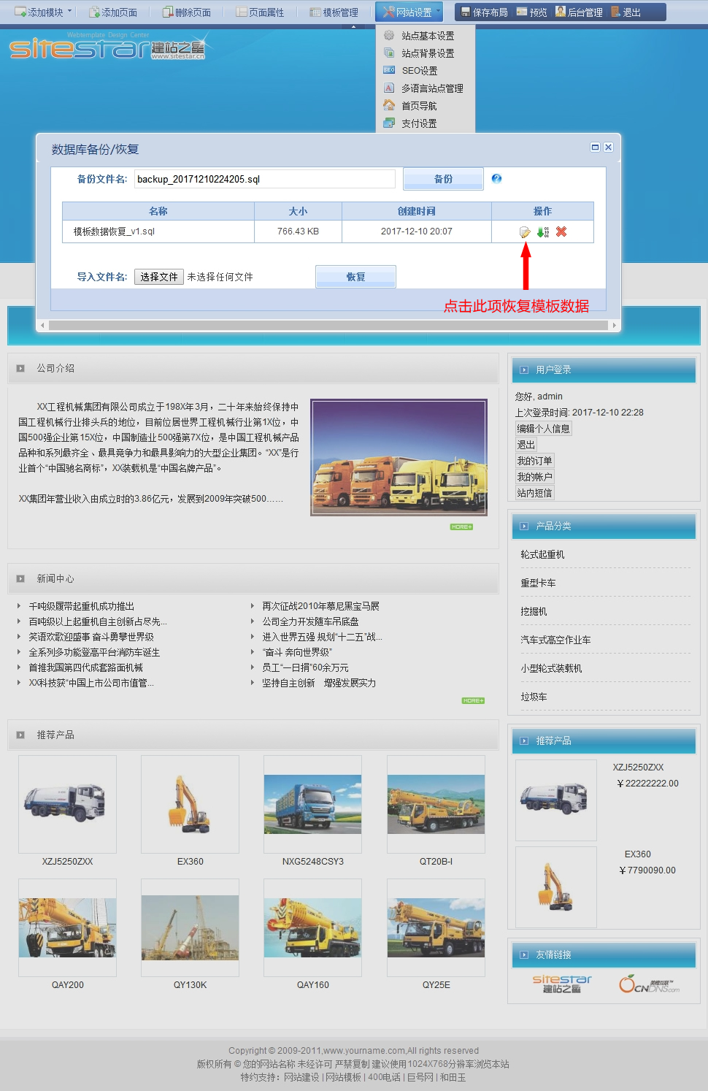Viewport: 708px width, 1091px height.
Task: Click the dialog's horizontal scrollbar
Action: 328,326
